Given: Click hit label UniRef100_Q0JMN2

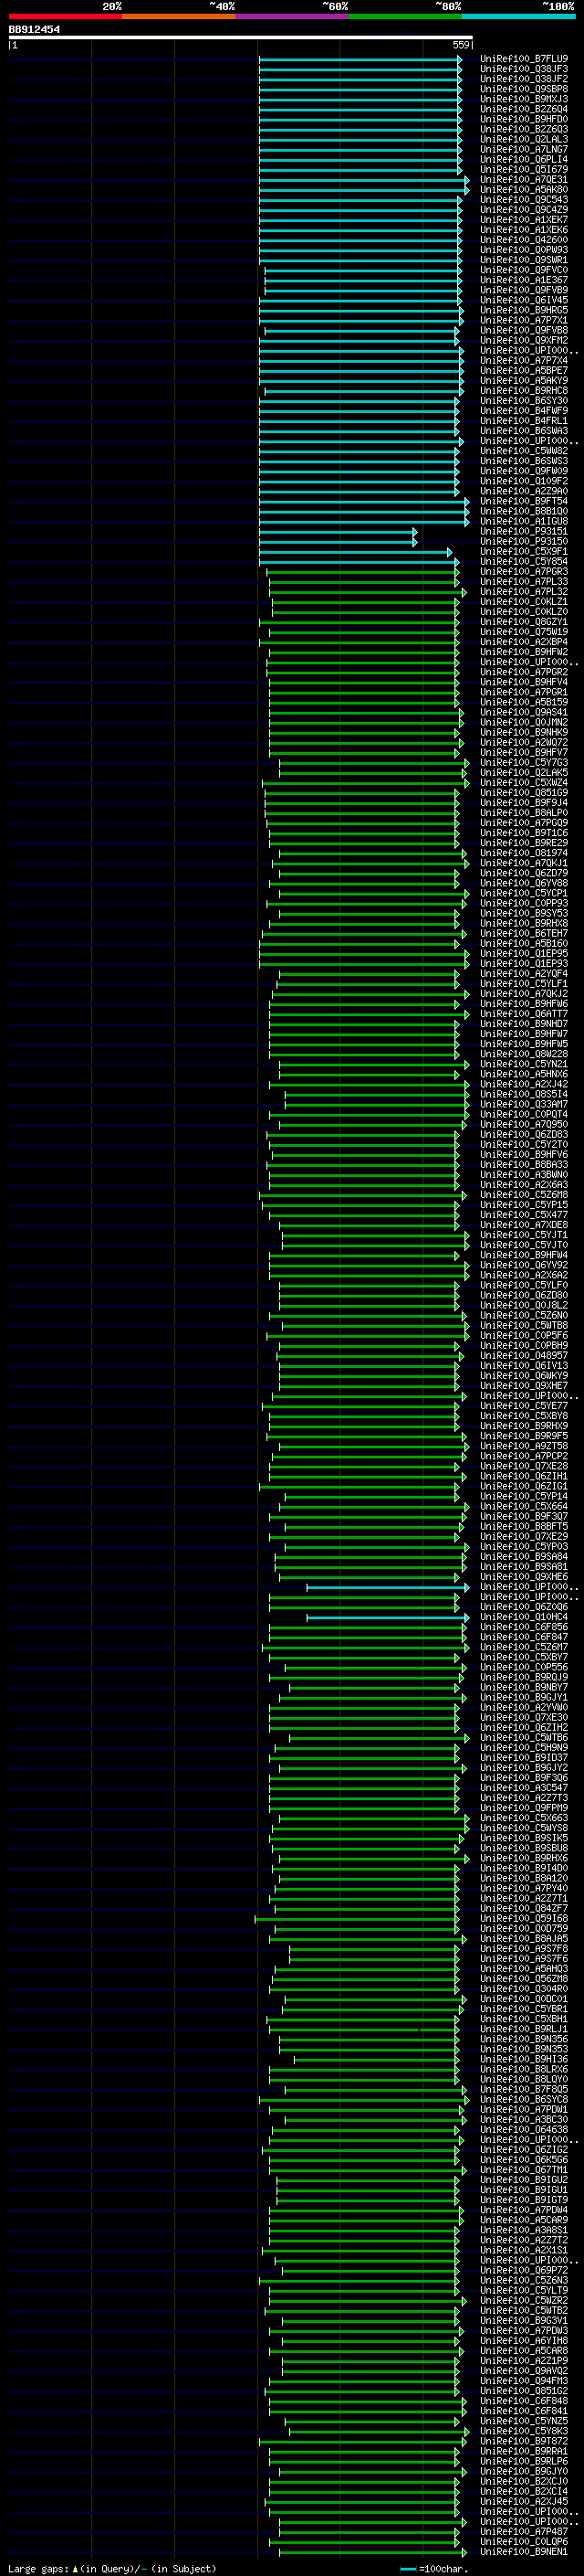Looking at the screenshot, I should tap(524, 722).
